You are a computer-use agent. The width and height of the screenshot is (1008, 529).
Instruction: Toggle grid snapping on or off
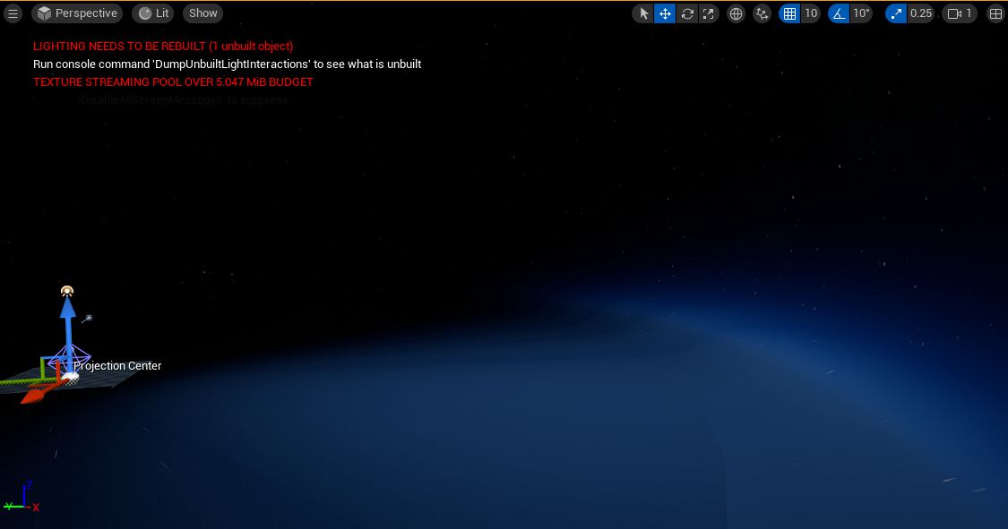(x=789, y=13)
